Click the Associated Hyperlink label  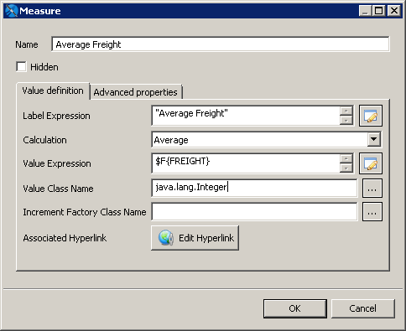[x=65, y=238]
